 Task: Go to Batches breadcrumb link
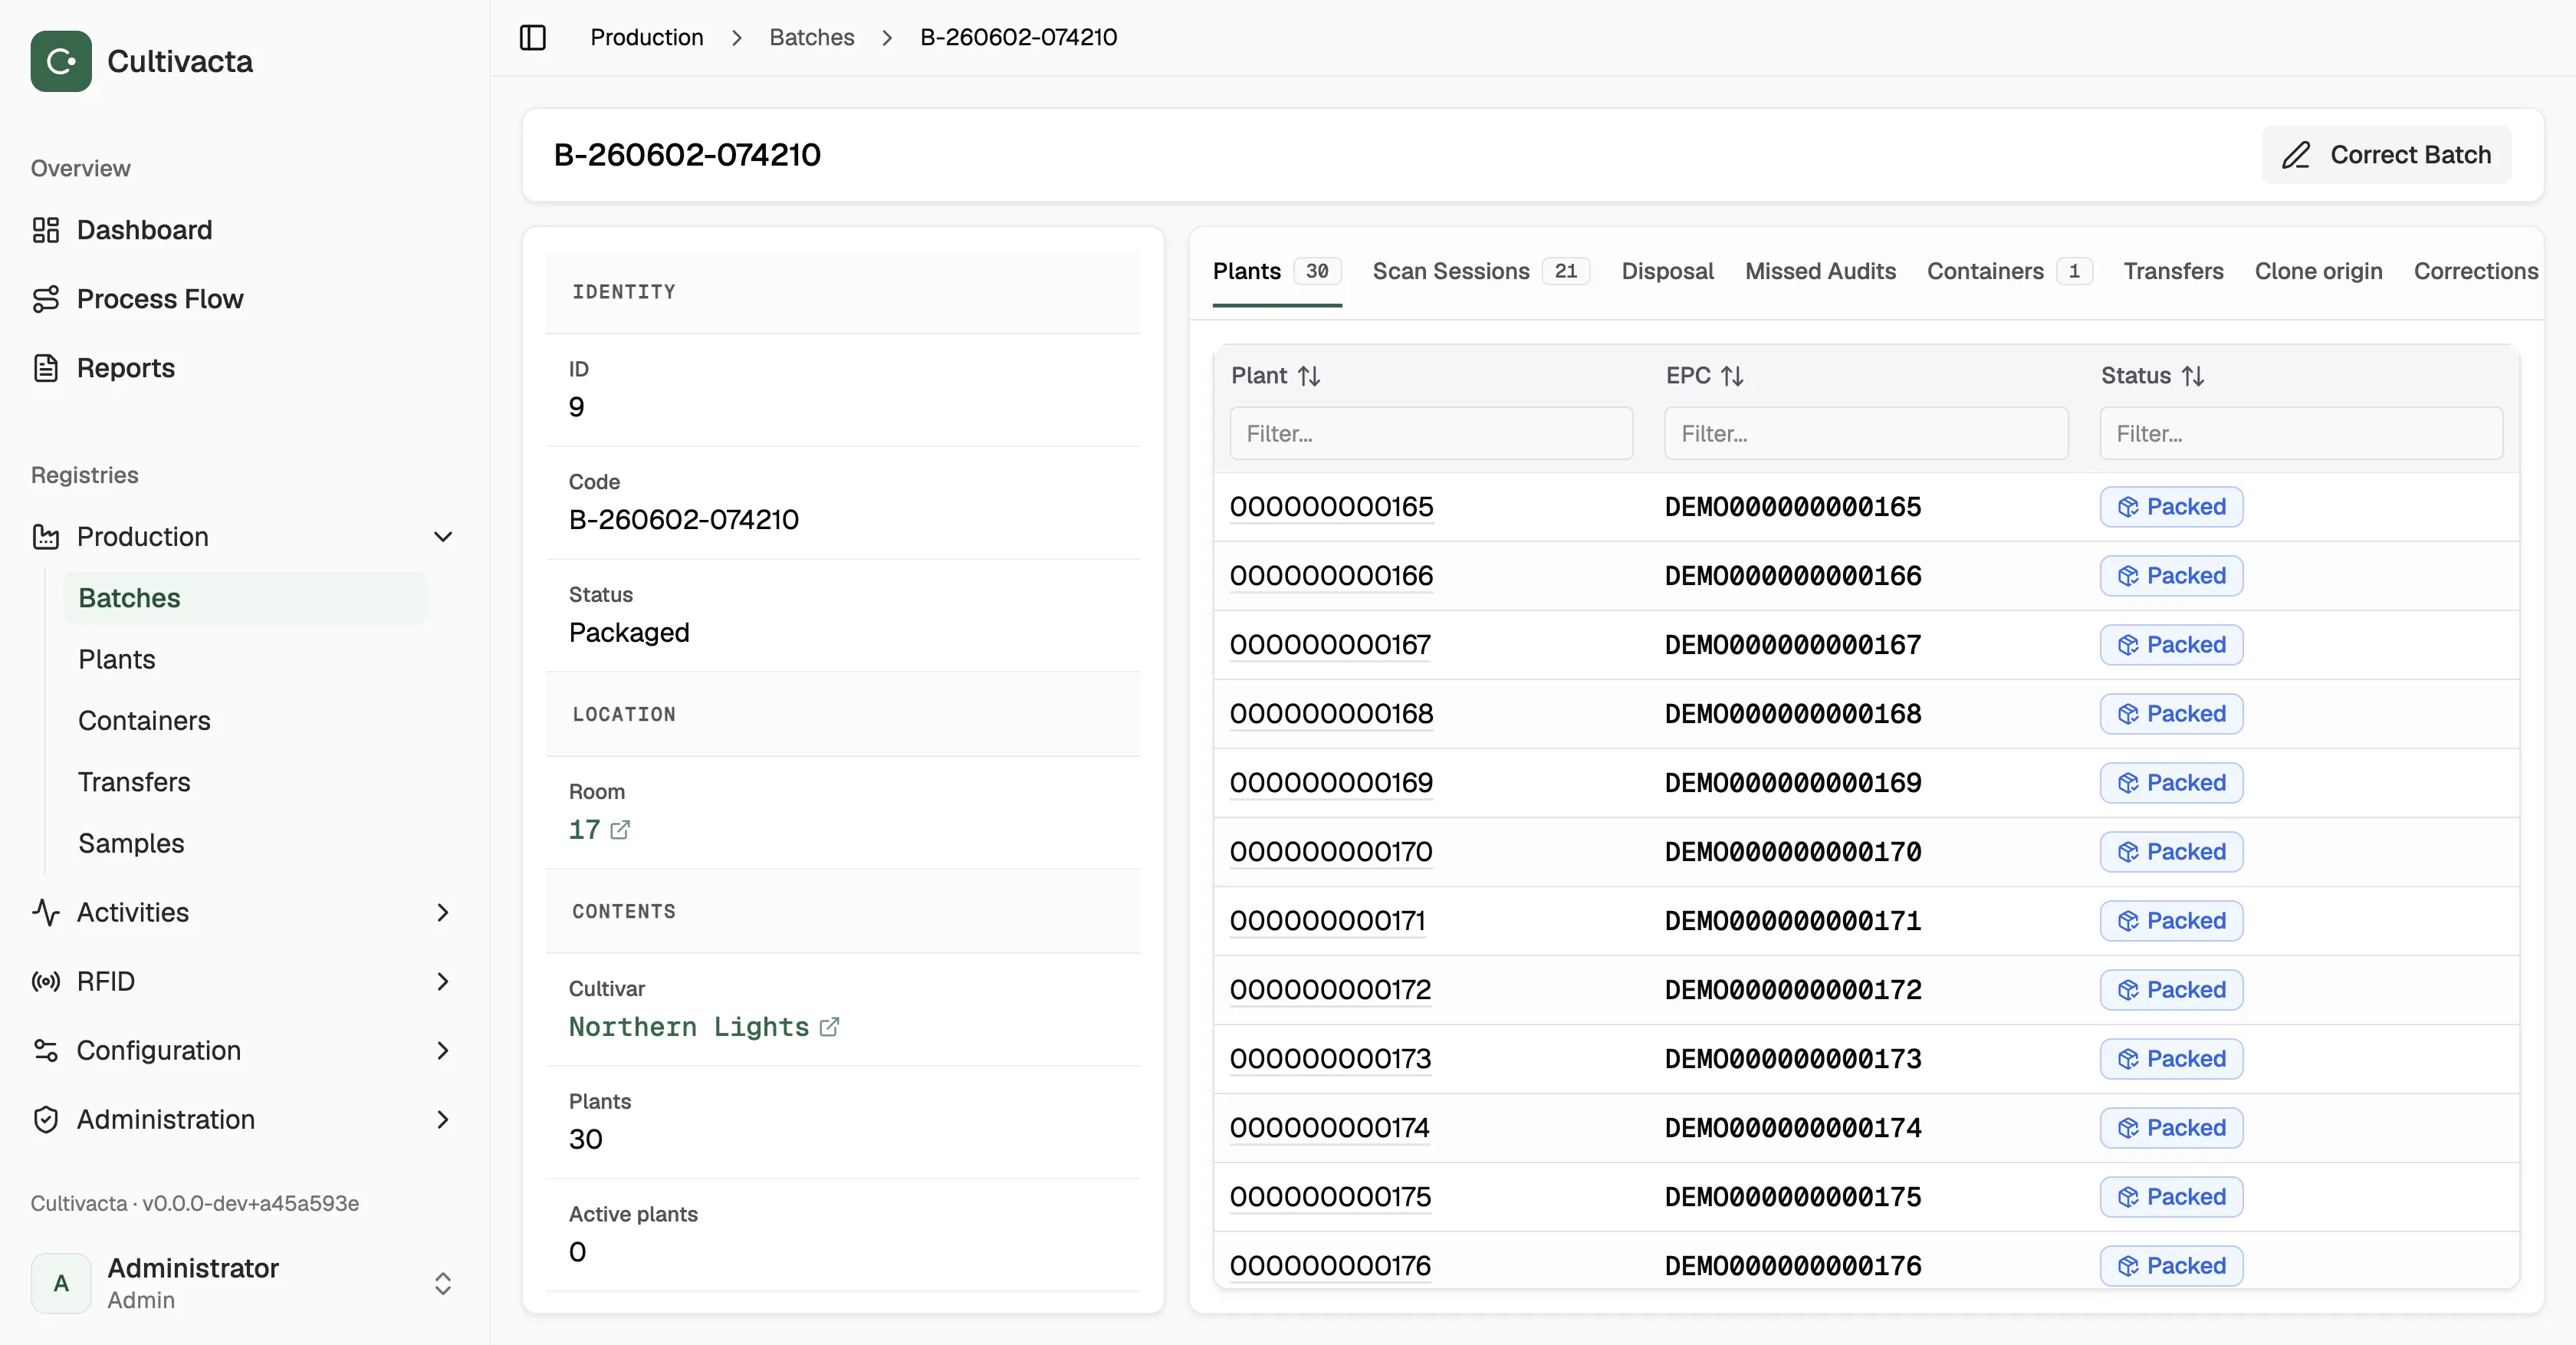[x=811, y=37]
